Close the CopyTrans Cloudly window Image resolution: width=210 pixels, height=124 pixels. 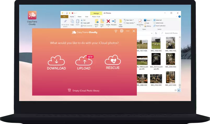click(x=134, y=31)
